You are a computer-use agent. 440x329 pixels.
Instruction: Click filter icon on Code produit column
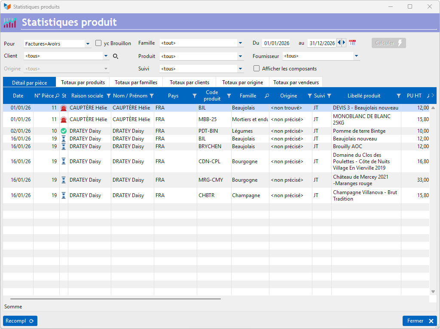point(229,96)
